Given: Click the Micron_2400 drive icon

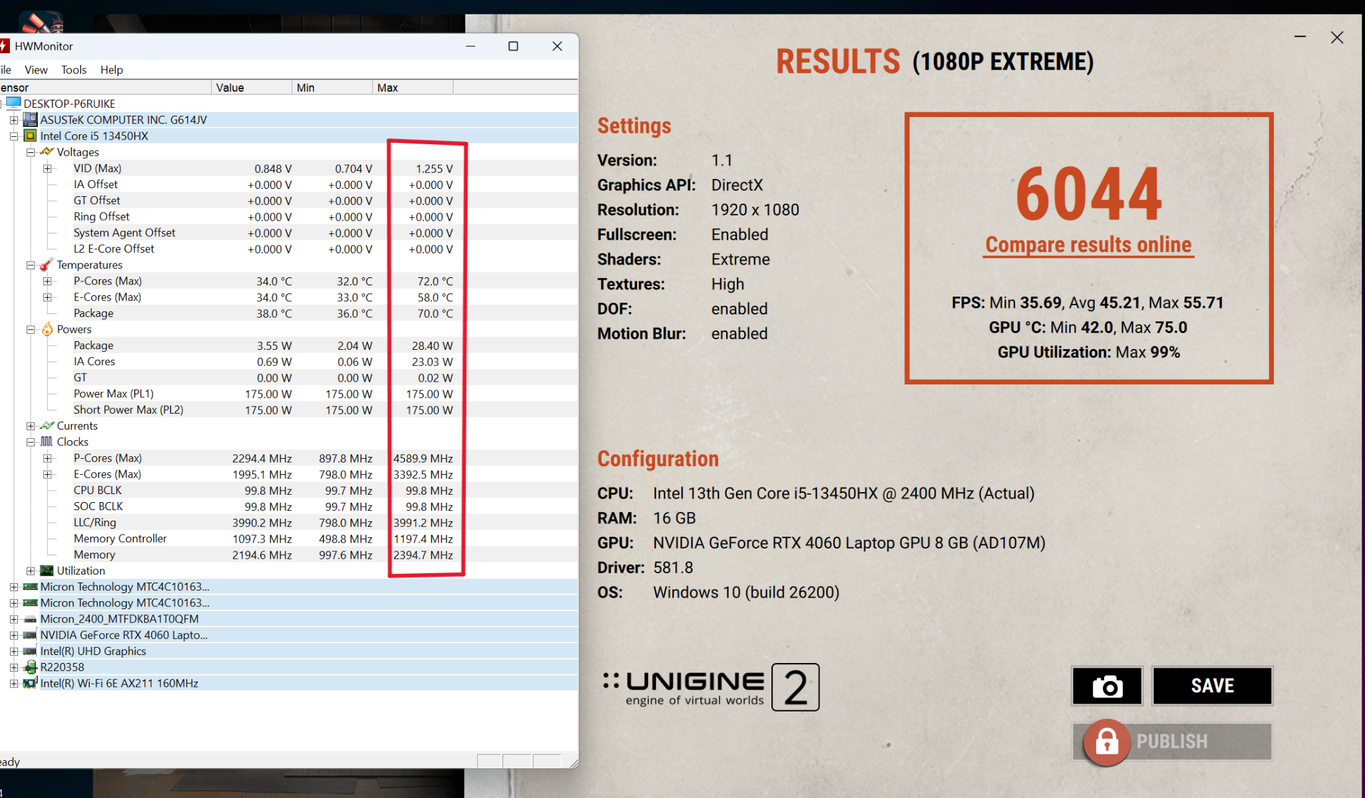Looking at the screenshot, I should coord(30,619).
